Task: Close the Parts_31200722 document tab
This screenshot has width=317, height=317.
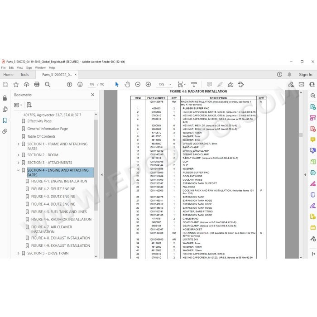Action: tap(76, 75)
